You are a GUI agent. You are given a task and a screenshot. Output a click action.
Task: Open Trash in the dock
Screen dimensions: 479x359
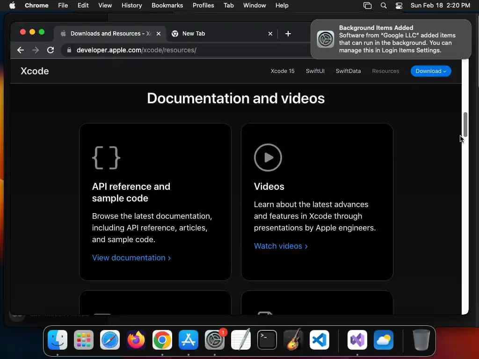pyautogui.click(x=421, y=340)
